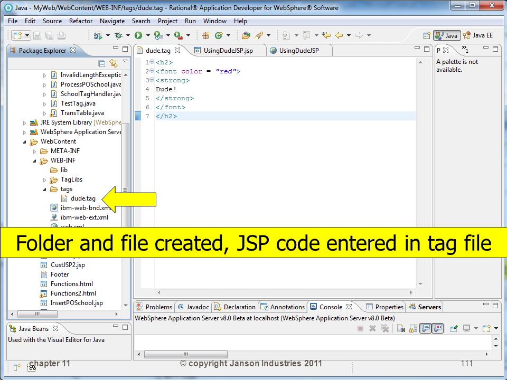The width and height of the screenshot is (507, 380).
Task: Collapse the WebContent folder
Action: [24, 142]
